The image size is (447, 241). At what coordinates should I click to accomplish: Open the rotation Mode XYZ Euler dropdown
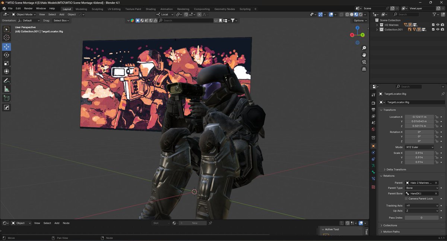point(420,147)
